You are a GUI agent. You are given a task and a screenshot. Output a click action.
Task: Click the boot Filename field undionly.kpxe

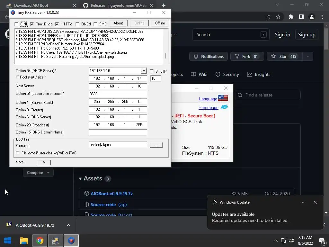click(x=118, y=145)
